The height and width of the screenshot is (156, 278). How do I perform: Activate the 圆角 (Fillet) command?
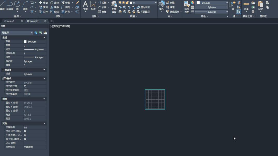pyautogui.click(x=66, y=7)
